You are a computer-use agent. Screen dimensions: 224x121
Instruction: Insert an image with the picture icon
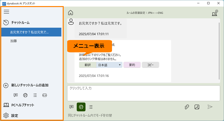(x=197, y=107)
